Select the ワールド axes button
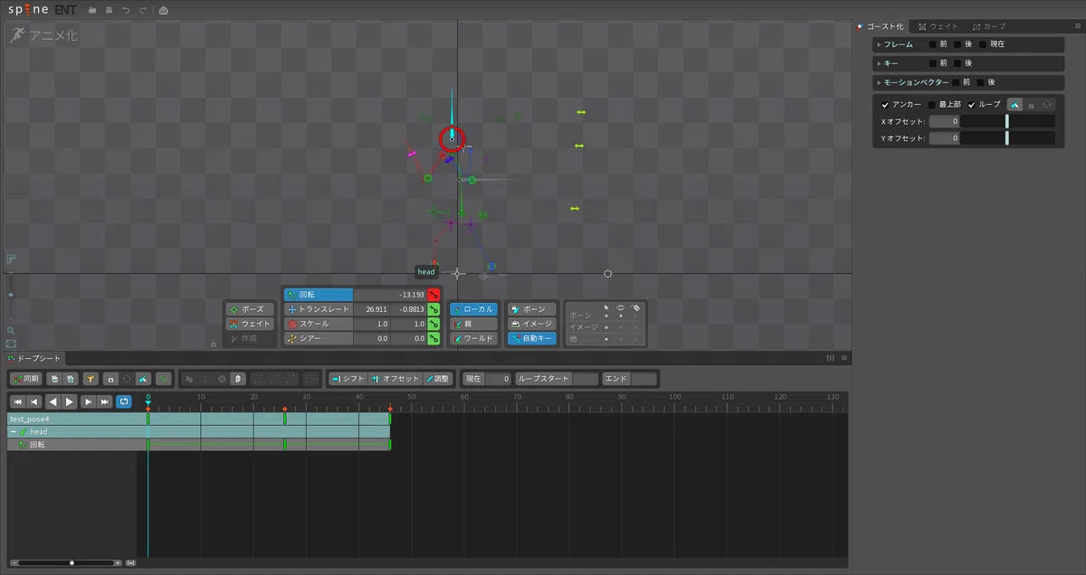This screenshot has width=1086, height=575. click(x=474, y=338)
